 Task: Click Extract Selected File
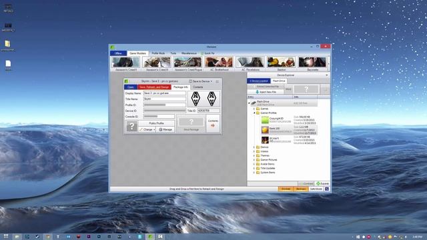pyautogui.click(x=266, y=87)
